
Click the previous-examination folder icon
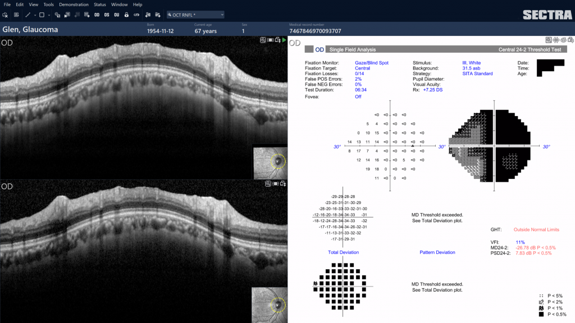(x=148, y=15)
